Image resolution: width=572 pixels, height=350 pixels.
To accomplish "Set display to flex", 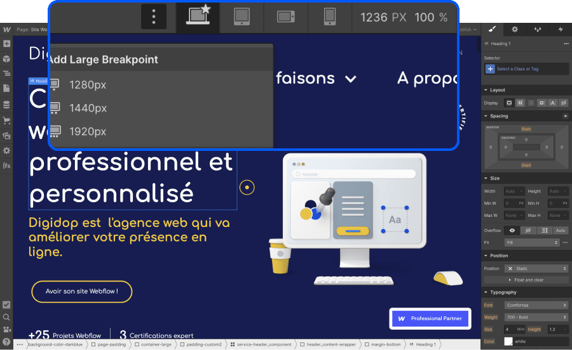I will click(520, 103).
